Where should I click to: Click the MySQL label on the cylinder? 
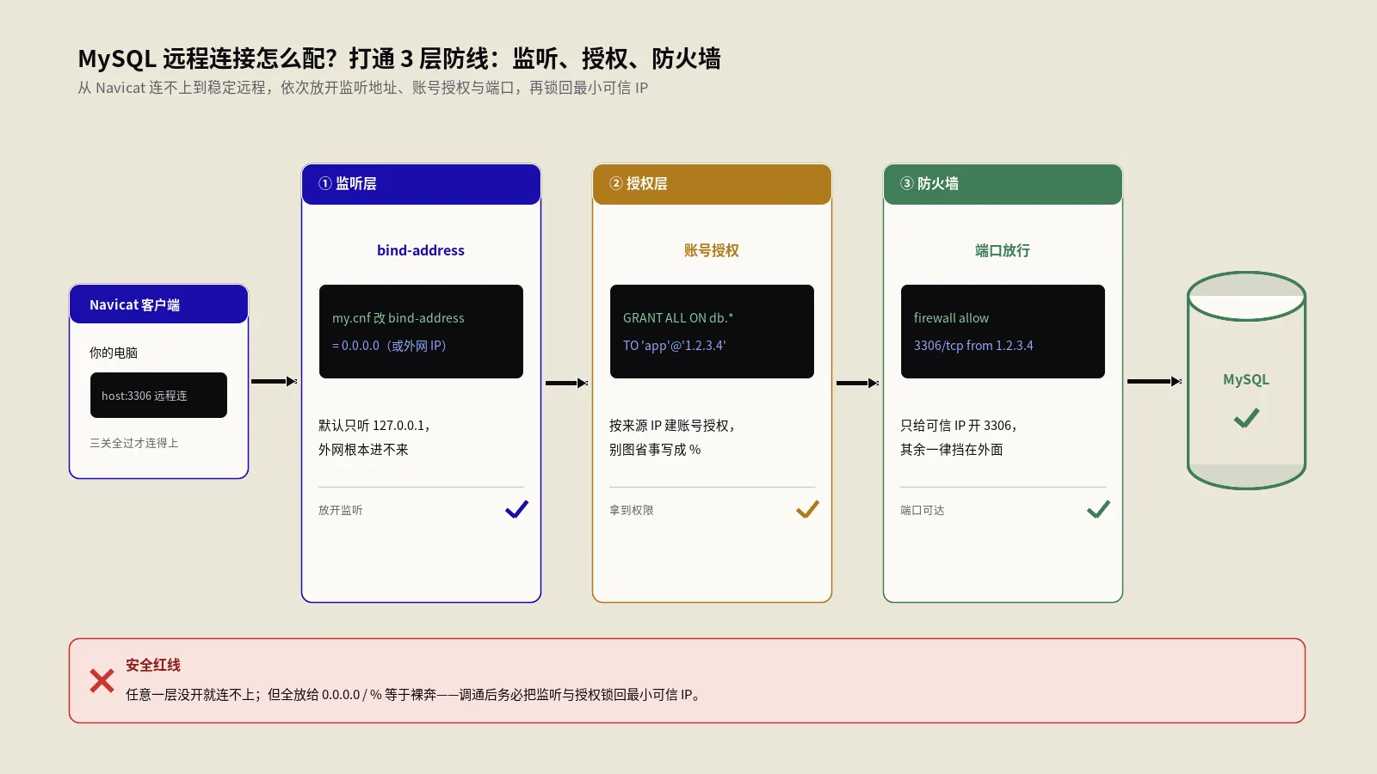click(1246, 379)
